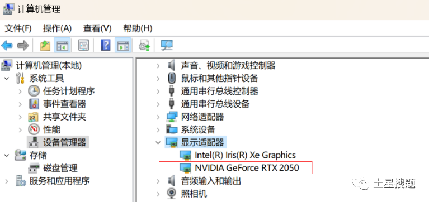Select Intel(R) Iris(R) Xe Graphics device
The image size is (429, 202).
245,155
